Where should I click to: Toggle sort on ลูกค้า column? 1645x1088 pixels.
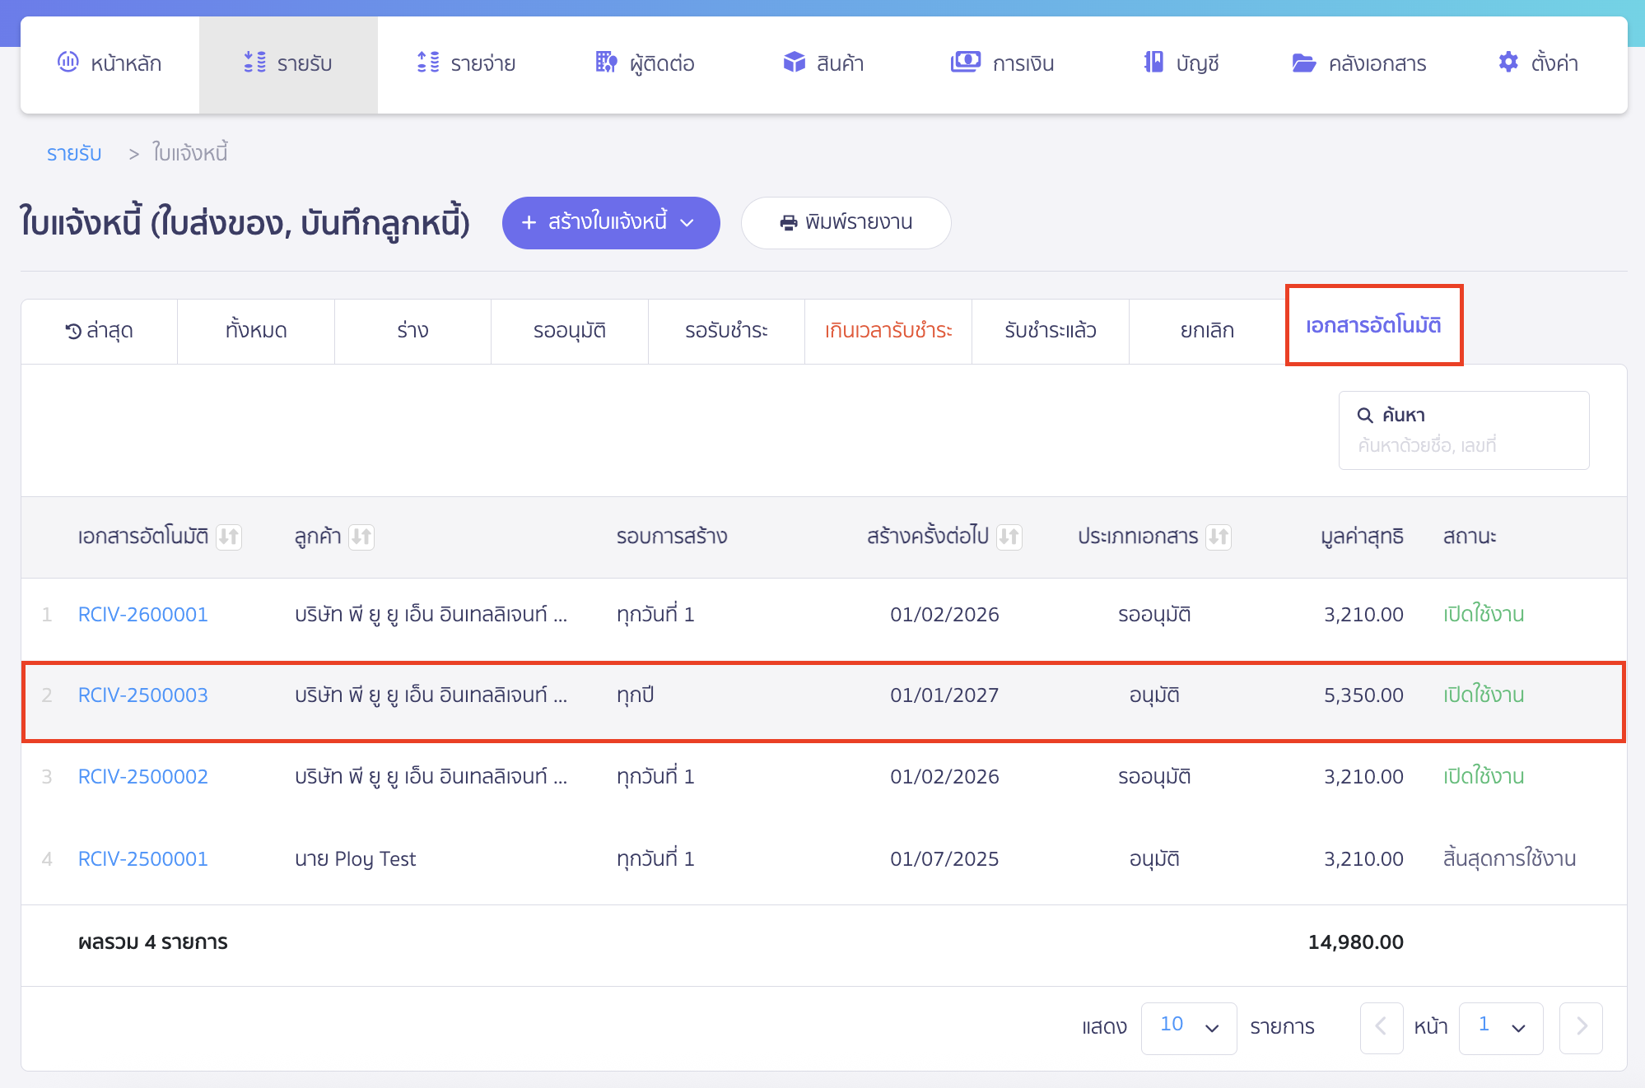pyautogui.click(x=361, y=537)
